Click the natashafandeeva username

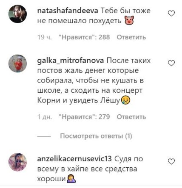click(68, 11)
